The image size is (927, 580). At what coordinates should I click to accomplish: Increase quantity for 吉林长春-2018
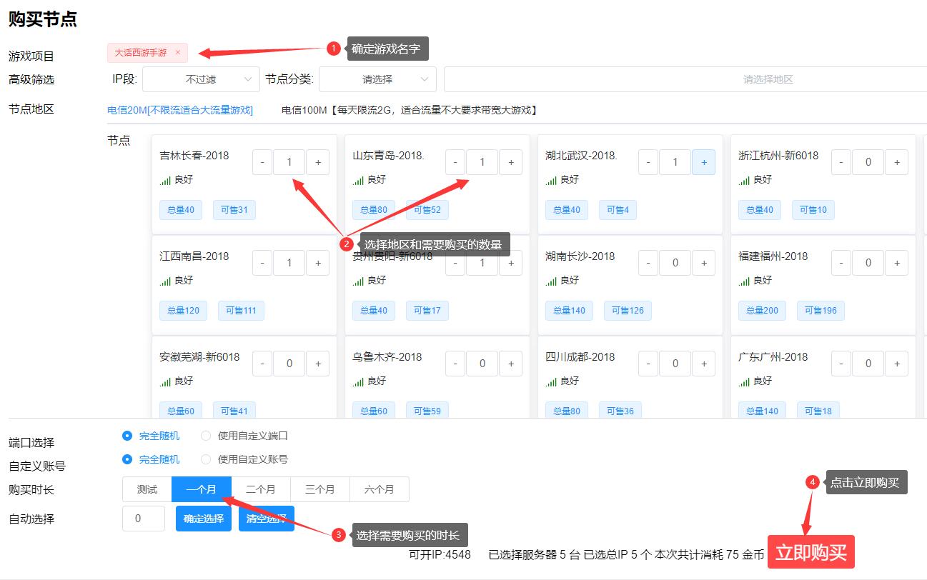click(318, 162)
